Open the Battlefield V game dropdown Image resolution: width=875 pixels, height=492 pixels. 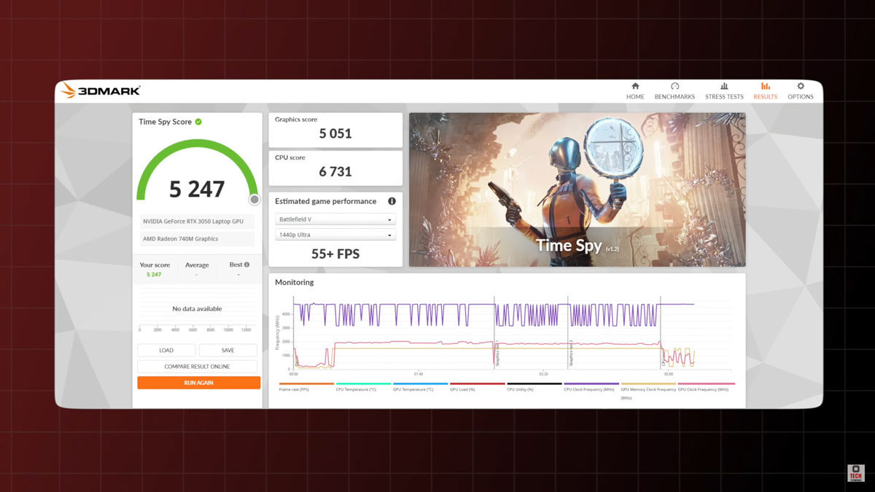pyautogui.click(x=335, y=219)
